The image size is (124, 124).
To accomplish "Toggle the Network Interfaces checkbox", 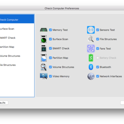I will [97, 76].
